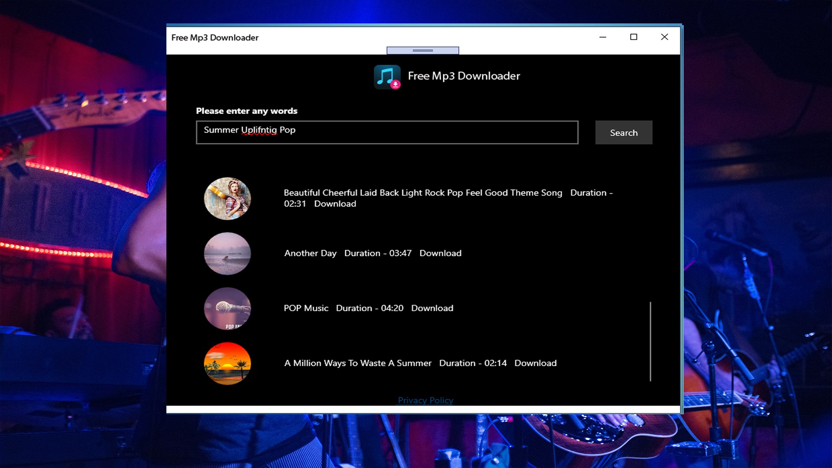Maximize the Free Mp3 Downloader window
The width and height of the screenshot is (832, 468).
click(x=633, y=37)
